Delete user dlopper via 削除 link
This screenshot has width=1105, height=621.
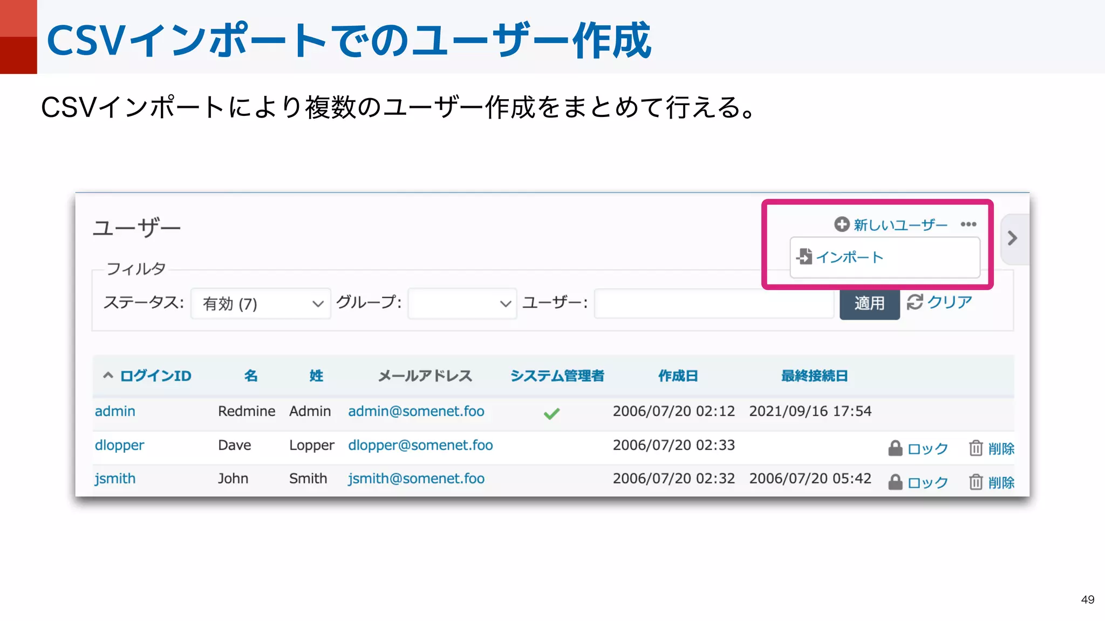click(x=1001, y=448)
